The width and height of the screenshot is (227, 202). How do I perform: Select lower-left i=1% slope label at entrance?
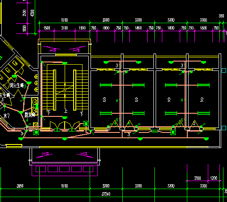45,153
